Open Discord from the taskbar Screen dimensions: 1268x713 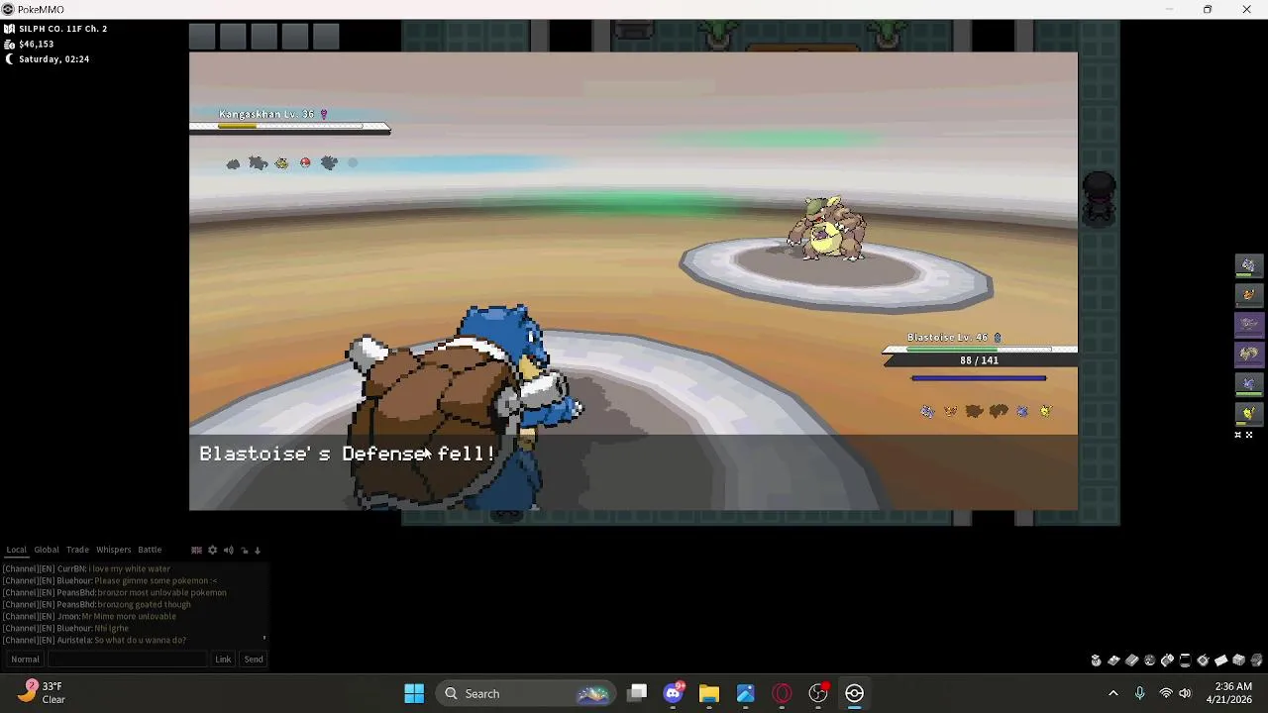(674, 693)
